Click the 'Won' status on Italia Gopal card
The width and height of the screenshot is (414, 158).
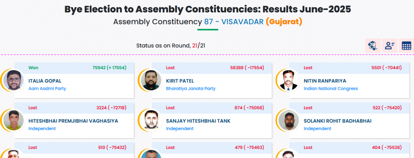point(33,68)
